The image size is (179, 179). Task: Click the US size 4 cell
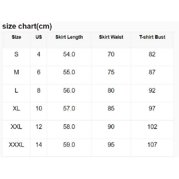39,54
